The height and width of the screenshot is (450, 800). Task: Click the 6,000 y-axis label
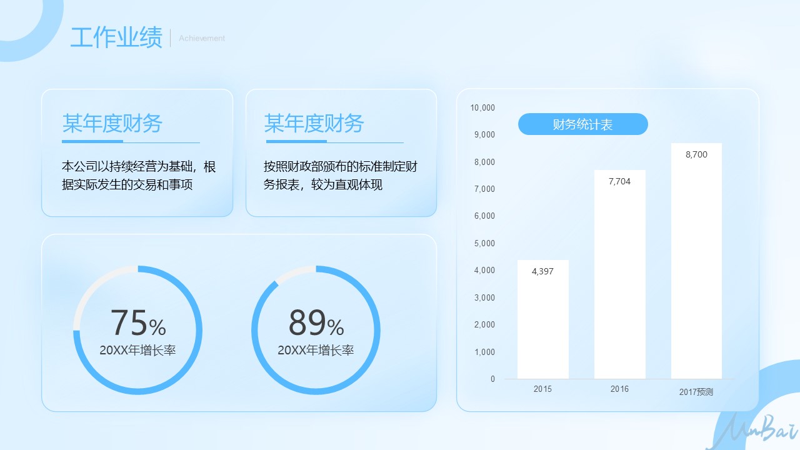point(484,216)
